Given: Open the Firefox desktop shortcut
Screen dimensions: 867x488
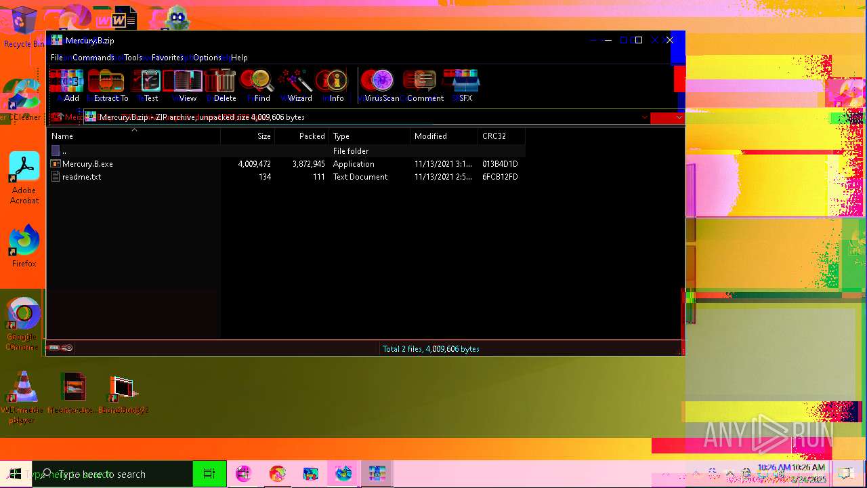Looking at the screenshot, I should [x=24, y=246].
